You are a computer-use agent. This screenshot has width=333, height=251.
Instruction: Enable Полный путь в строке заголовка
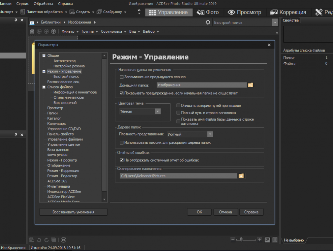(x=178, y=113)
